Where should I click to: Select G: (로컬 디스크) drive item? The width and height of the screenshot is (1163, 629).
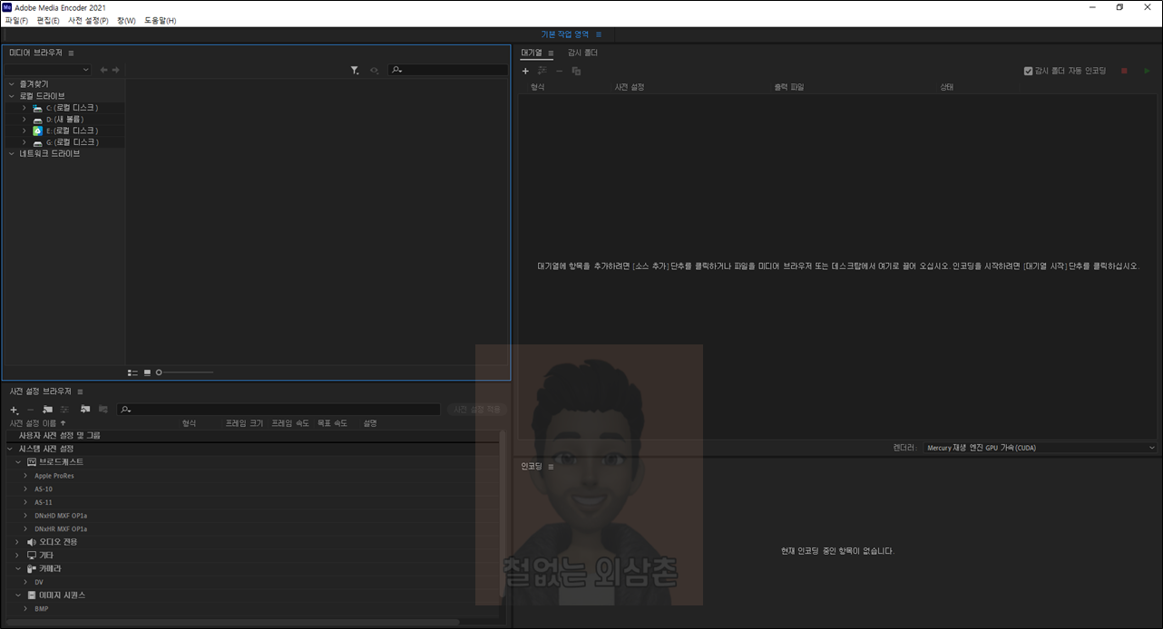point(72,142)
